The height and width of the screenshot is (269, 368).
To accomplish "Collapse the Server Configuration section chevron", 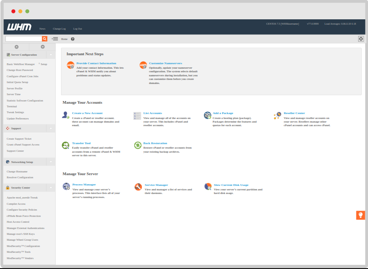I will pos(51,55).
